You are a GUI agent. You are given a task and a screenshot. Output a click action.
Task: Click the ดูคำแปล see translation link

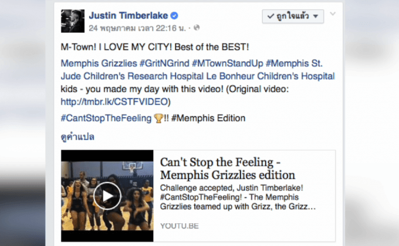coord(77,137)
